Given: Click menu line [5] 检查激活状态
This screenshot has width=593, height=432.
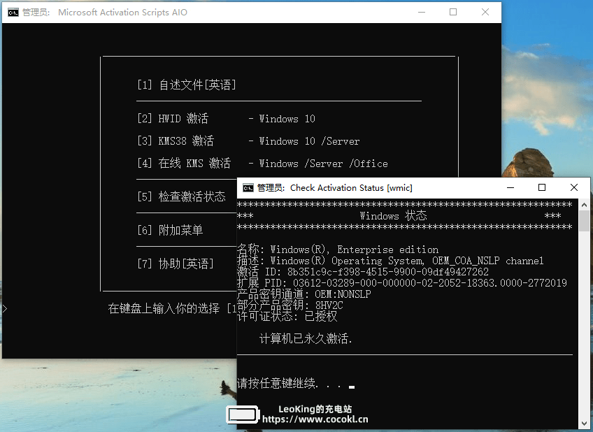Looking at the screenshot, I should click(181, 196).
